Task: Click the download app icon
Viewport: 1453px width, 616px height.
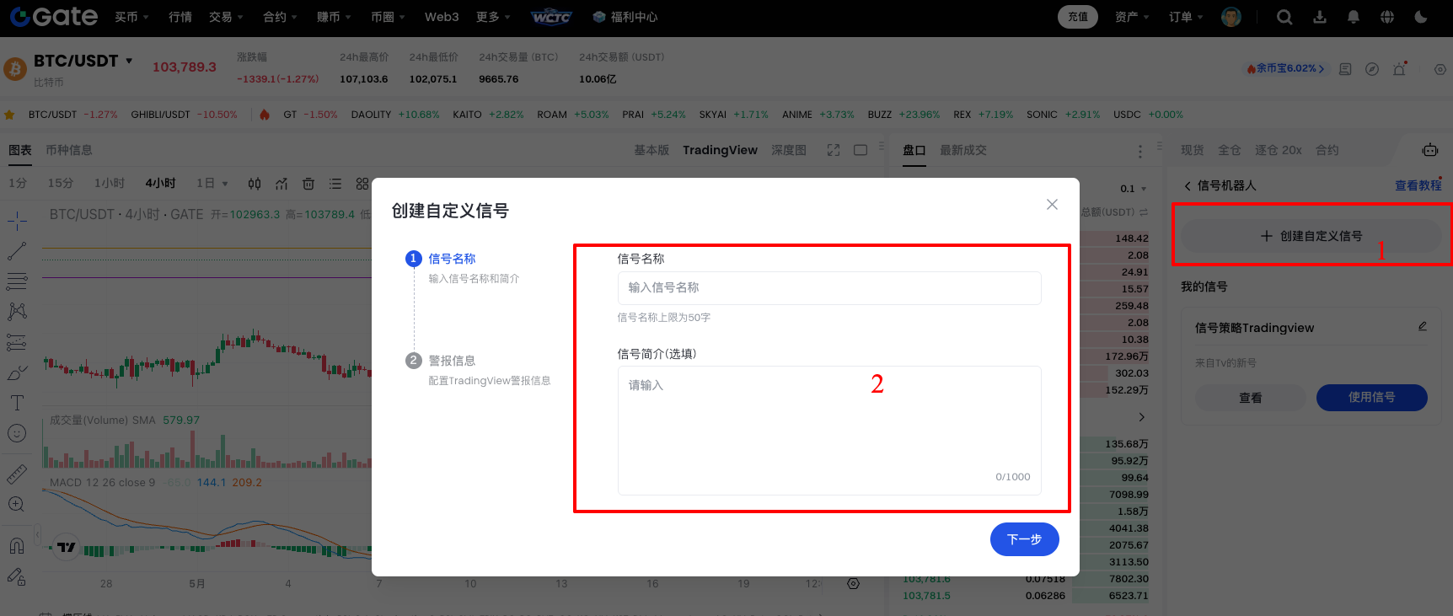Action: click(1320, 17)
